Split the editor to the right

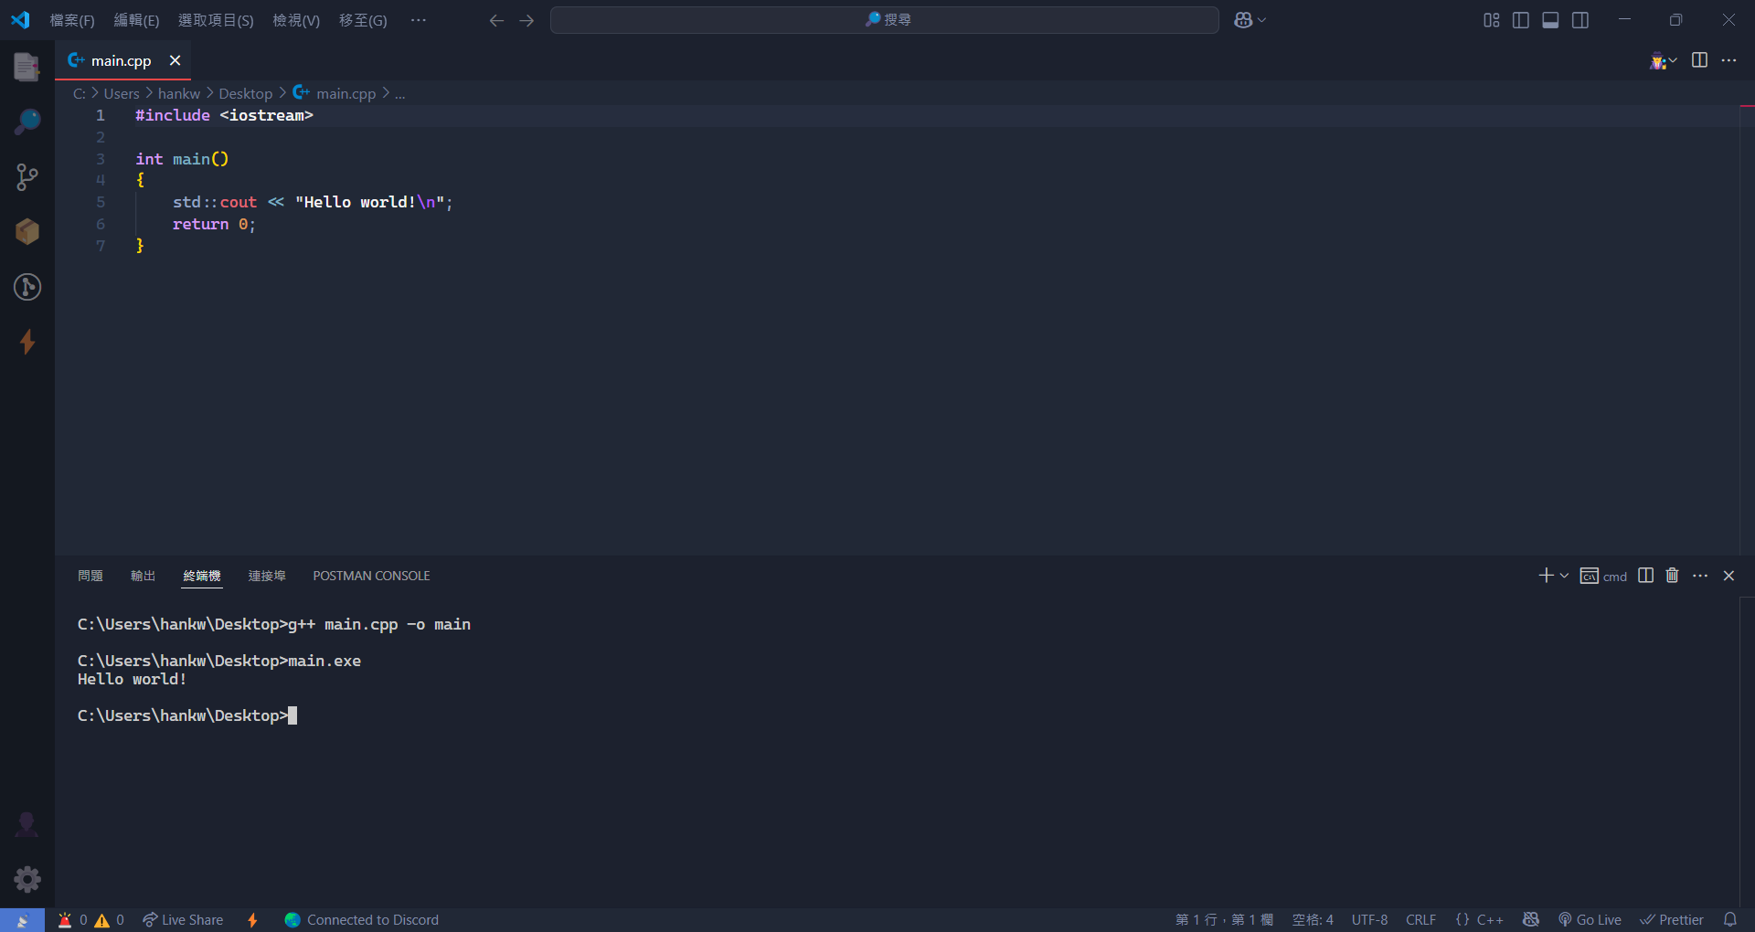(1699, 60)
